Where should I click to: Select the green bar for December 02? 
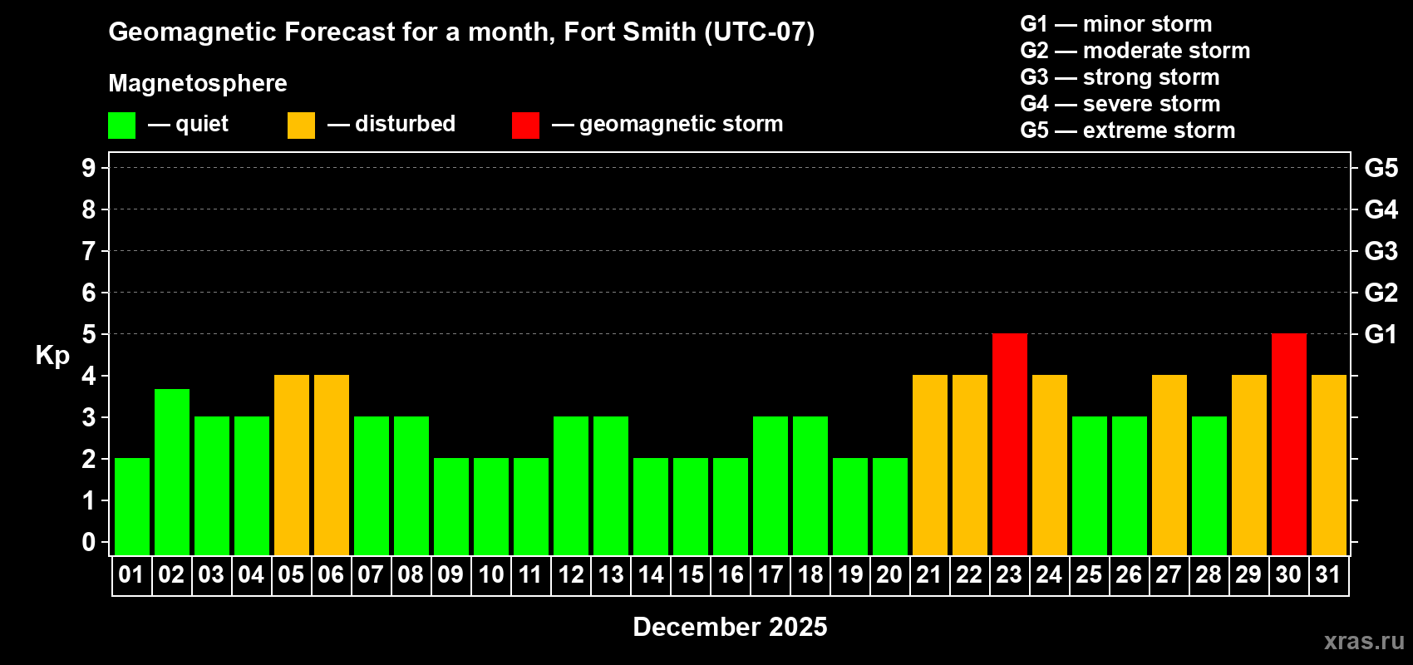pyautogui.click(x=172, y=471)
